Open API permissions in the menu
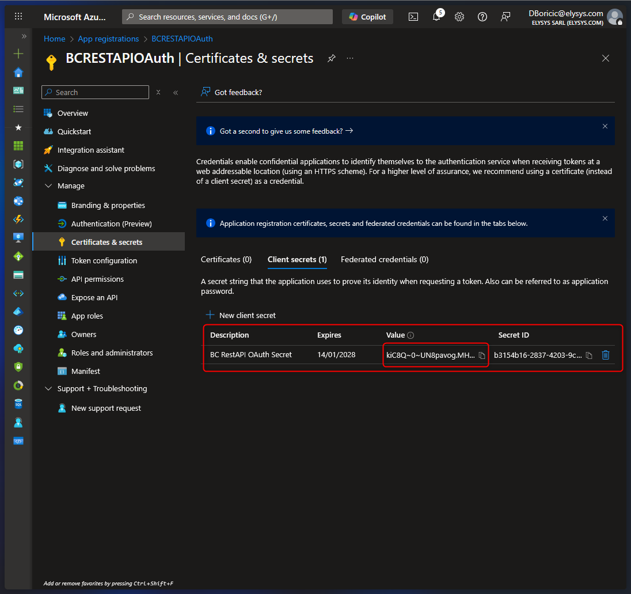 97,279
